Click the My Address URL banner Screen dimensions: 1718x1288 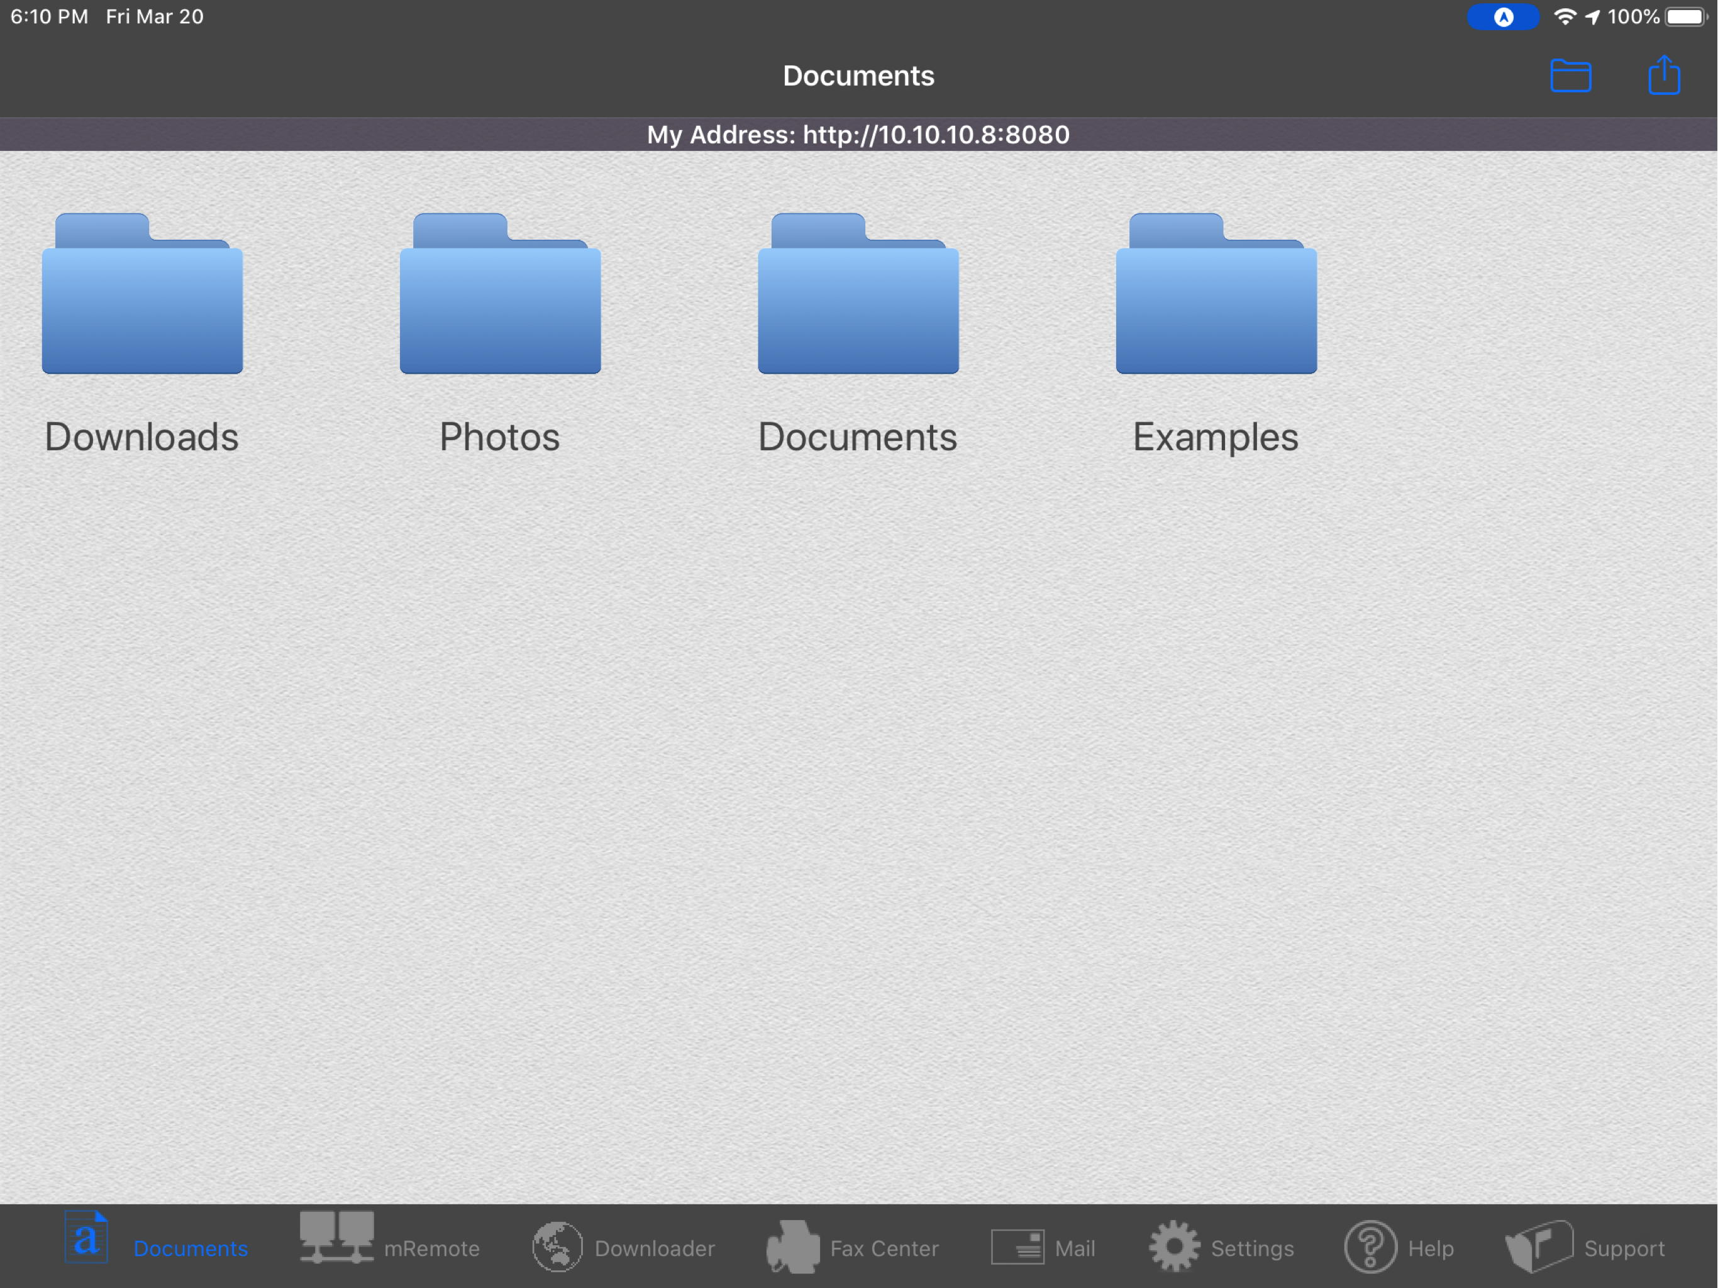[859, 135]
